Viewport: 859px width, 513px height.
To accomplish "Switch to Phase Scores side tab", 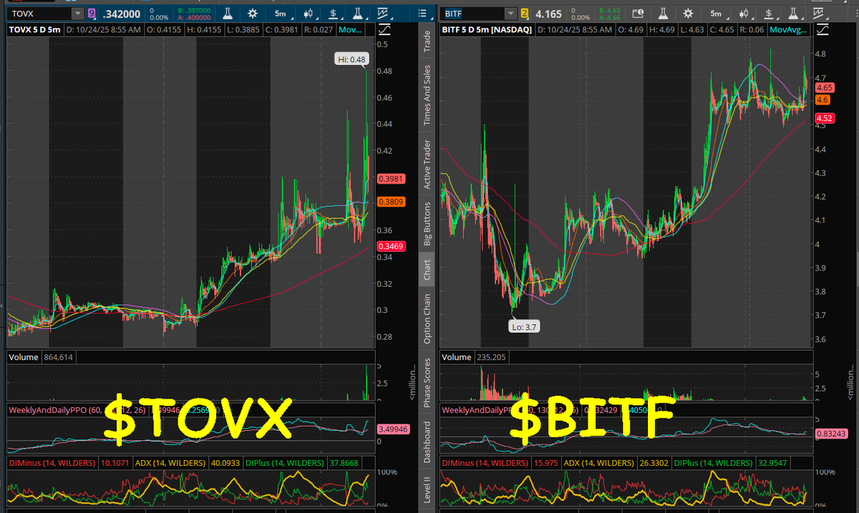I will (427, 383).
